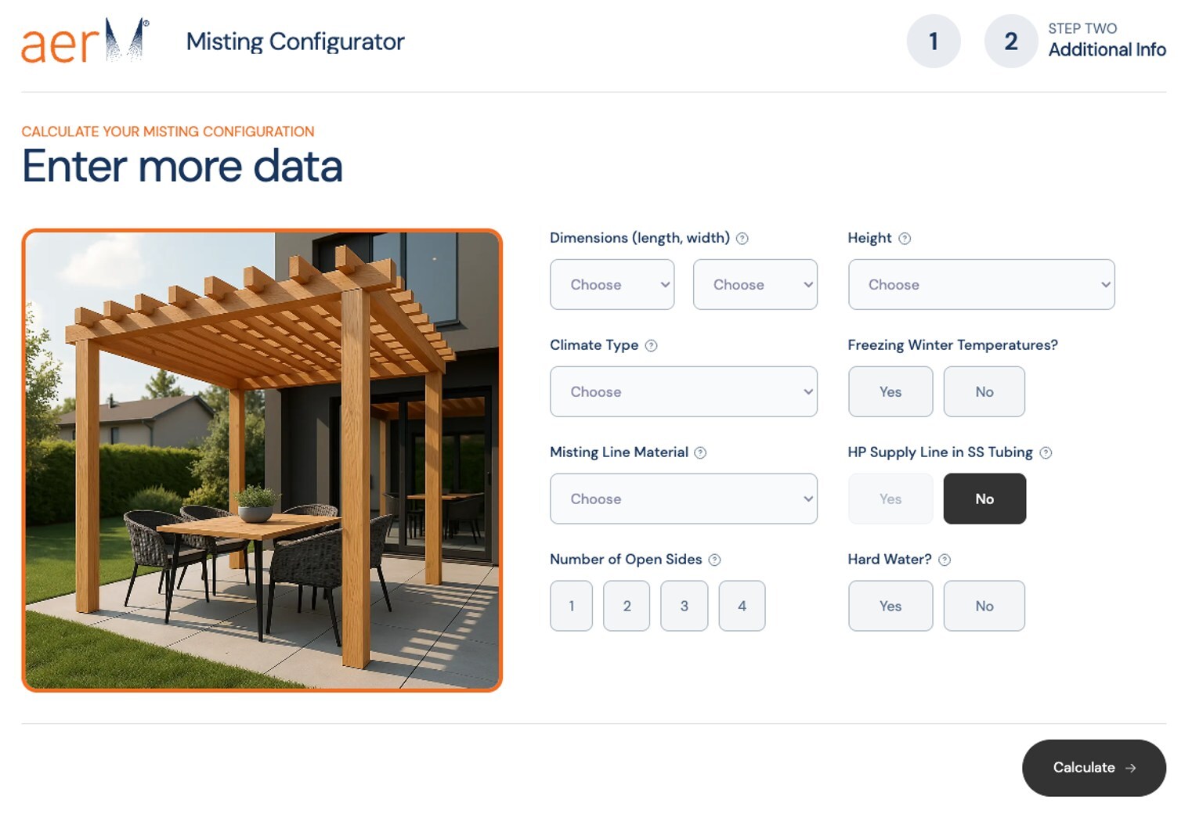
Task: Expand the Misting Line Material dropdown
Action: pos(683,499)
